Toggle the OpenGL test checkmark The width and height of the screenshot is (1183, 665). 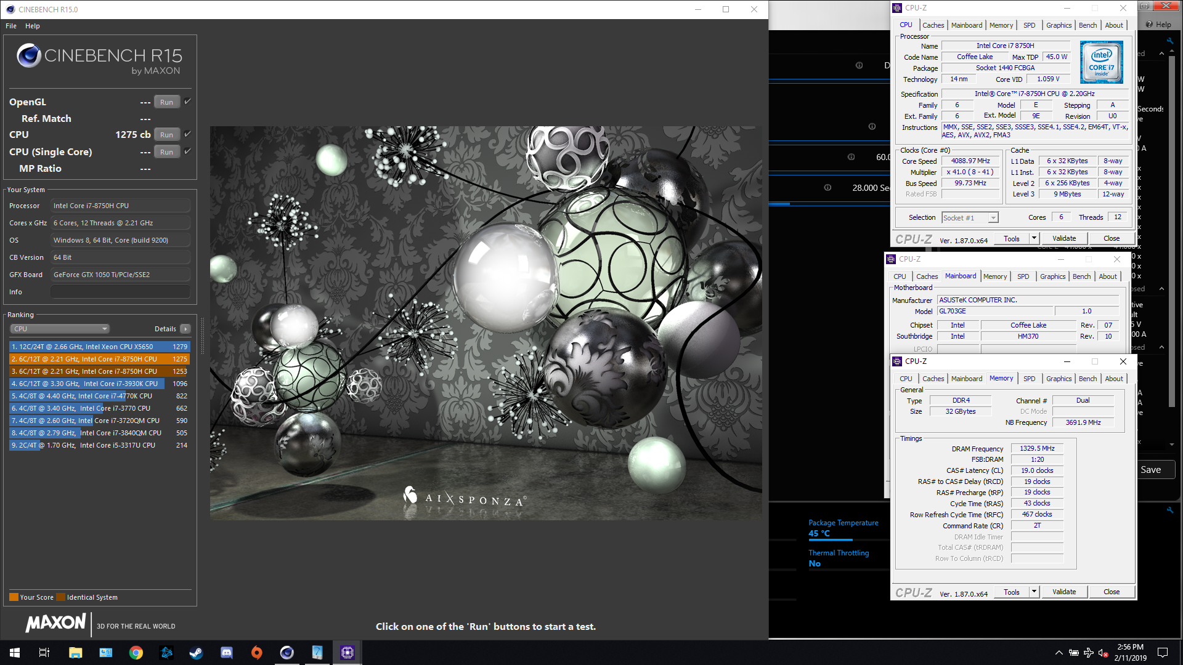point(188,102)
